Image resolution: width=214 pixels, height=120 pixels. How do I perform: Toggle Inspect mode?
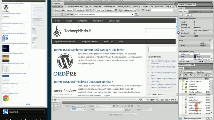click(x=110, y=10)
